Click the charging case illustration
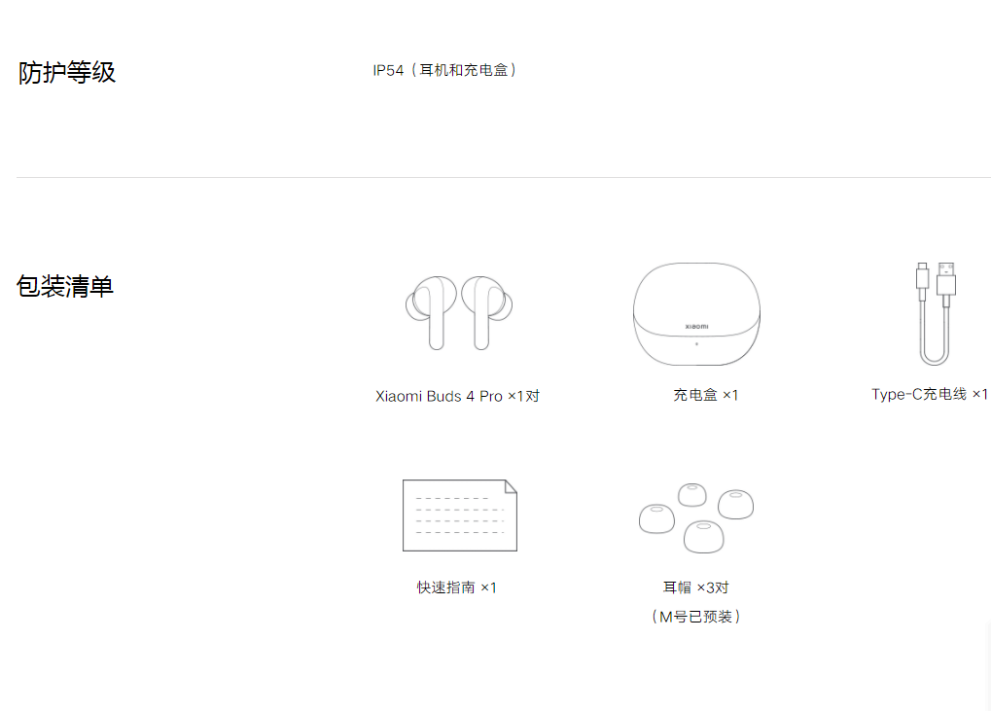The image size is (991, 711). [x=696, y=314]
